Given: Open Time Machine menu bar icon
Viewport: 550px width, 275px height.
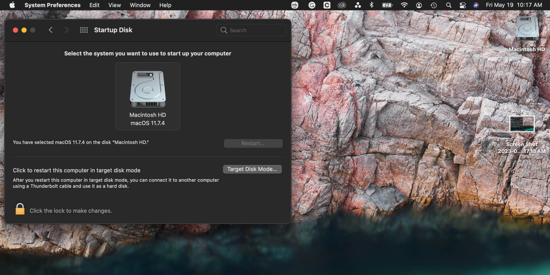Looking at the screenshot, I should tap(433, 5).
